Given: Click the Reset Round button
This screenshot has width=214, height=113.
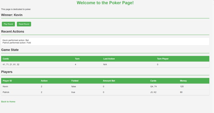Looking at the screenshot, I should 24,24.
